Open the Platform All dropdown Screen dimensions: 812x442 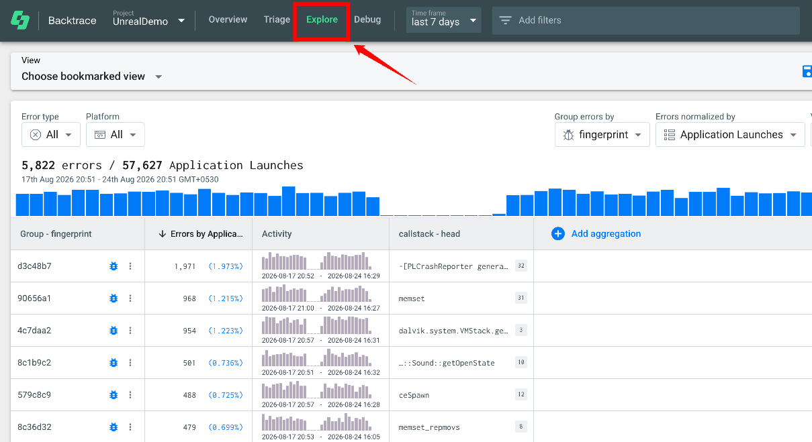(x=116, y=135)
